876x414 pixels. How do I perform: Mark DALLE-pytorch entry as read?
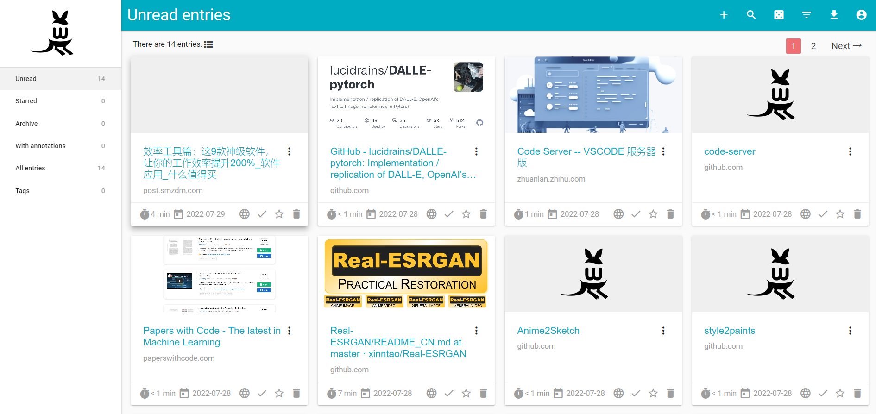[x=449, y=214]
